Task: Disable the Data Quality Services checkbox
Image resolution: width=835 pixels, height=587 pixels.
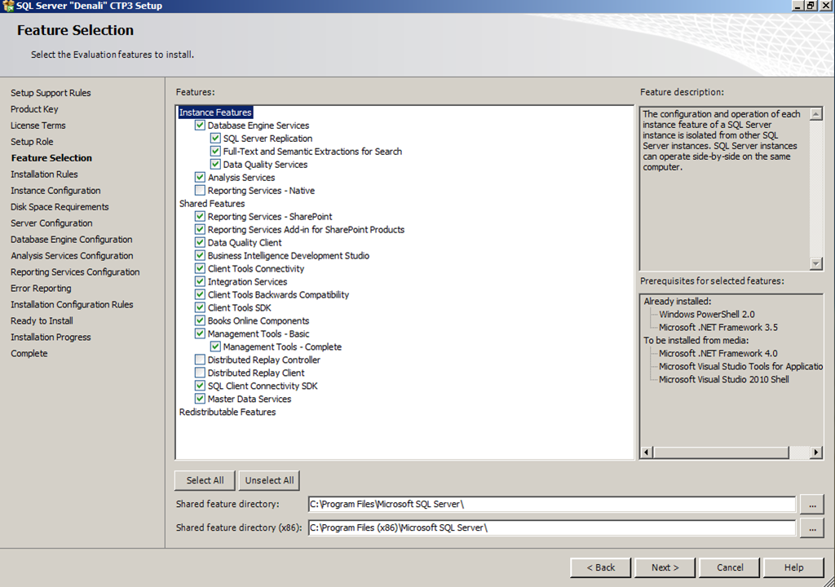Action: [215, 164]
